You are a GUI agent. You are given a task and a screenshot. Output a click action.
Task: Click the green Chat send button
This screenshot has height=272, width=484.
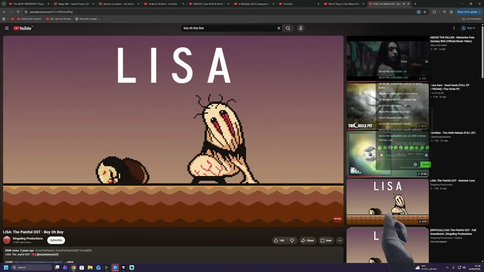pyautogui.click(x=425, y=165)
